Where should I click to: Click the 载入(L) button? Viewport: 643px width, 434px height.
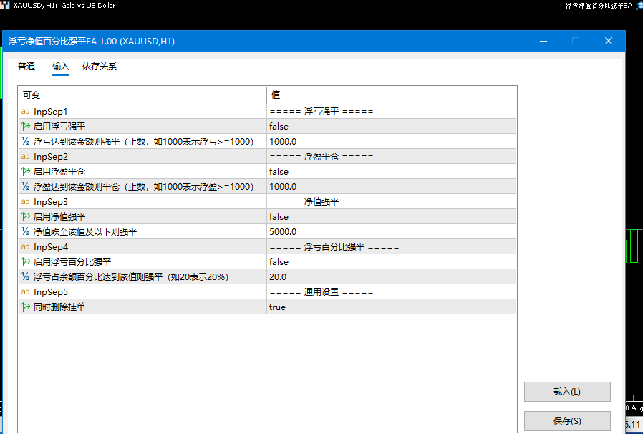567,392
